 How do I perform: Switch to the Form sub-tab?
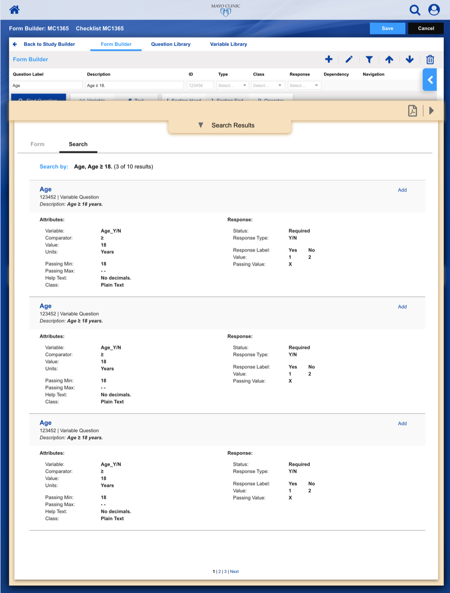[x=38, y=144]
